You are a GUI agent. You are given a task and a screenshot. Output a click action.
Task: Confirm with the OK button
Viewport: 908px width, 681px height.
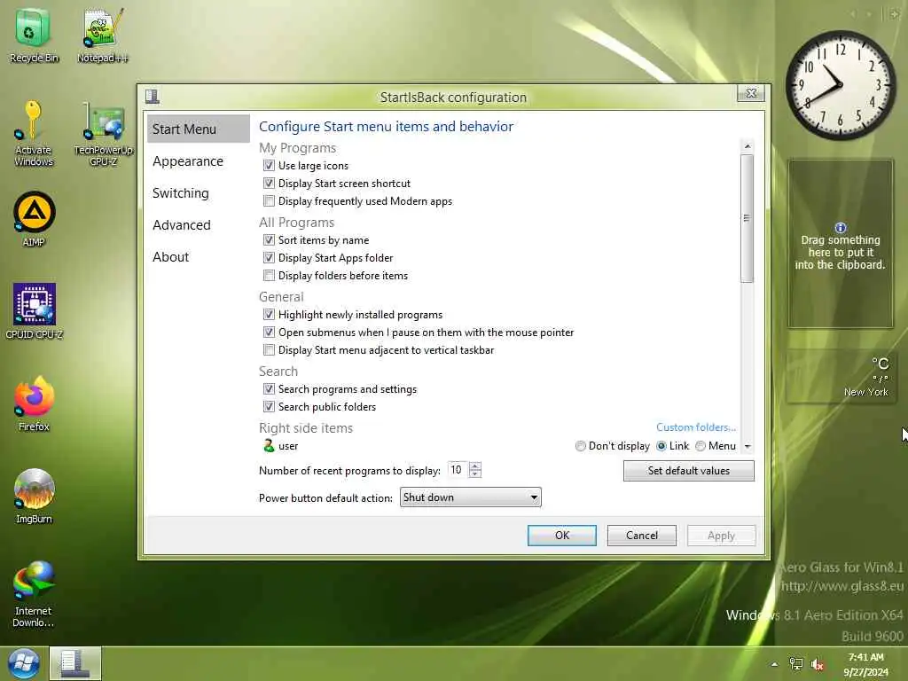pyautogui.click(x=561, y=535)
